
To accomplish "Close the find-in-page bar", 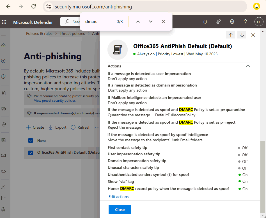I will (x=163, y=22).
